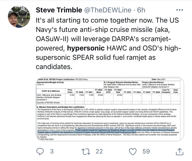The width and height of the screenshot is (192, 161).
Task: Open the @TheDEWLine handle link
Action: 108,10
